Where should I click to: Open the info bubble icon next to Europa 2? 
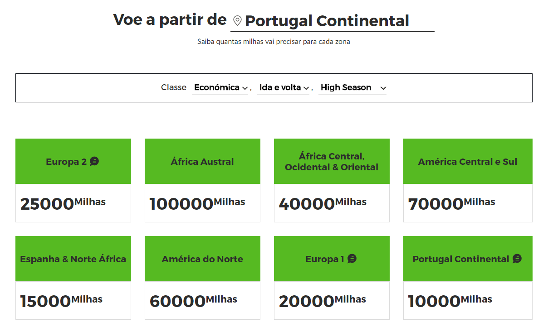point(94,161)
